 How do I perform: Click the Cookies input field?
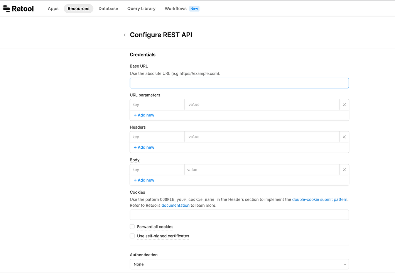[x=239, y=214]
